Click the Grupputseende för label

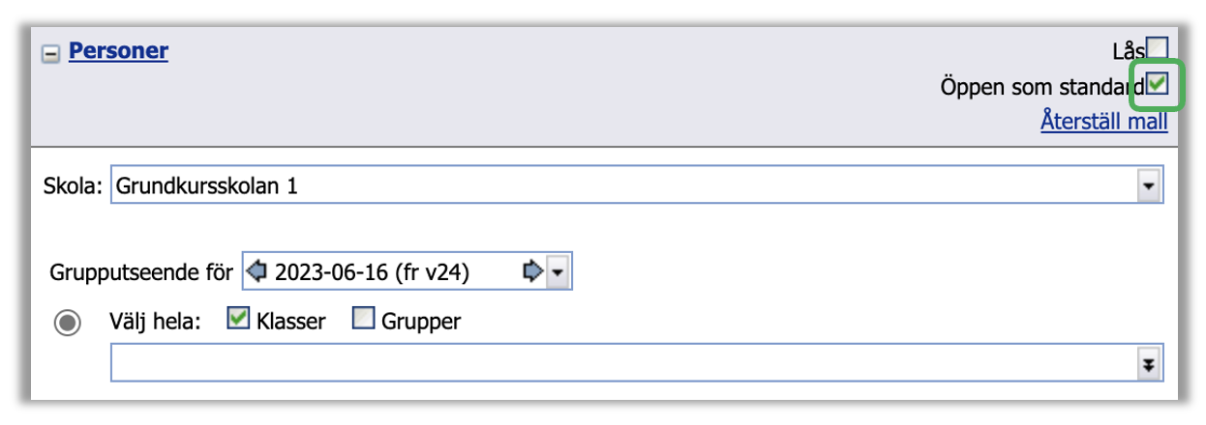(141, 272)
